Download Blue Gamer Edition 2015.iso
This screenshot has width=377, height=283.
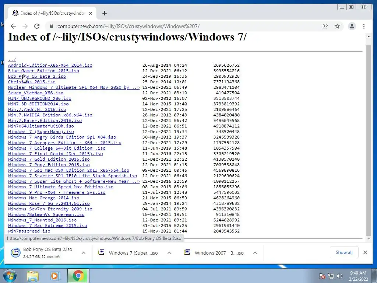pyautogui.click(x=43, y=71)
